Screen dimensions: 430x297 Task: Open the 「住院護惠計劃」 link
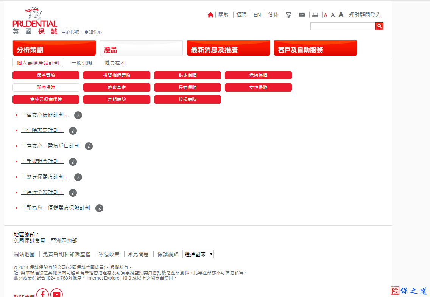42,131
